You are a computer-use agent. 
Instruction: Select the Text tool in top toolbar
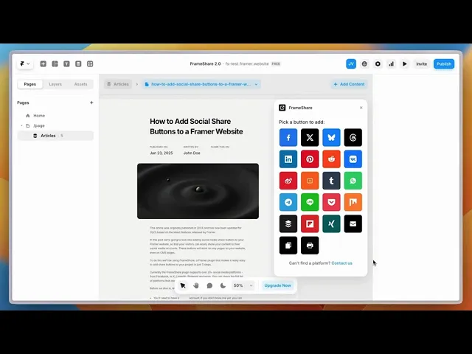click(66, 64)
